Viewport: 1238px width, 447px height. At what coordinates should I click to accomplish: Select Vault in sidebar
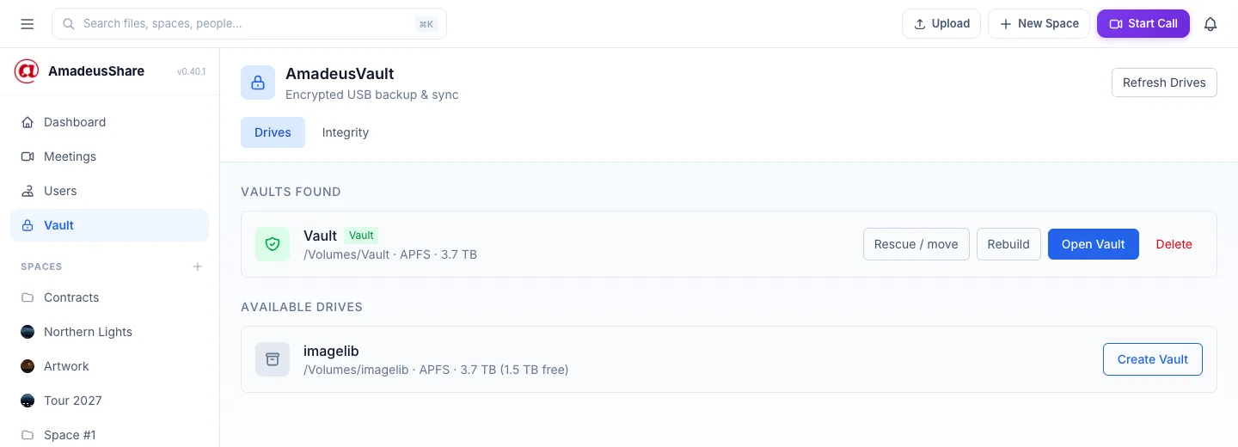[110, 225]
